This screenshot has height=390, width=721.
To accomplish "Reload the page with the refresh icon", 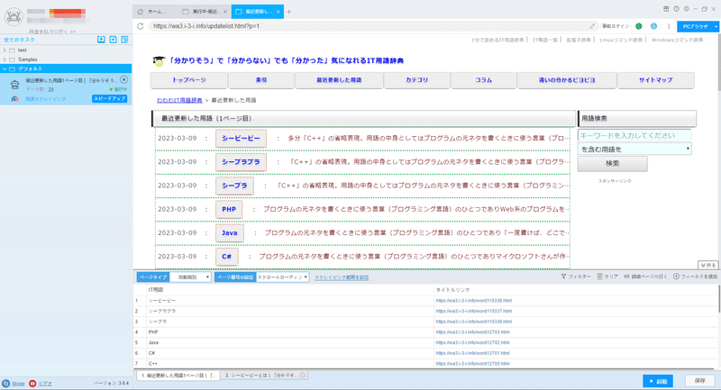I will [x=141, y=26].
